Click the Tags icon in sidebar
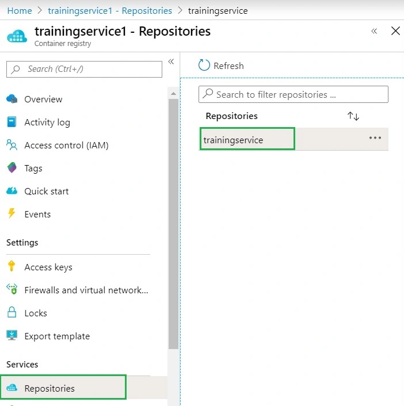Image resolution: width=404 pixels, height=406 pixels. pyautogui.click(x=12, y=168)
